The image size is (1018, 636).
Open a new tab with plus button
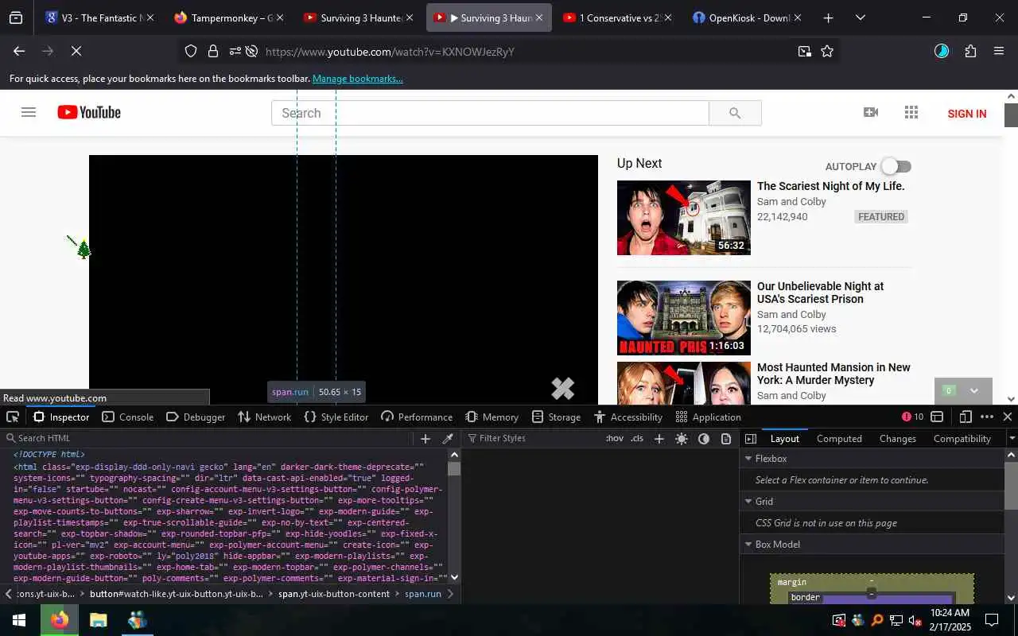click(828, 17)
